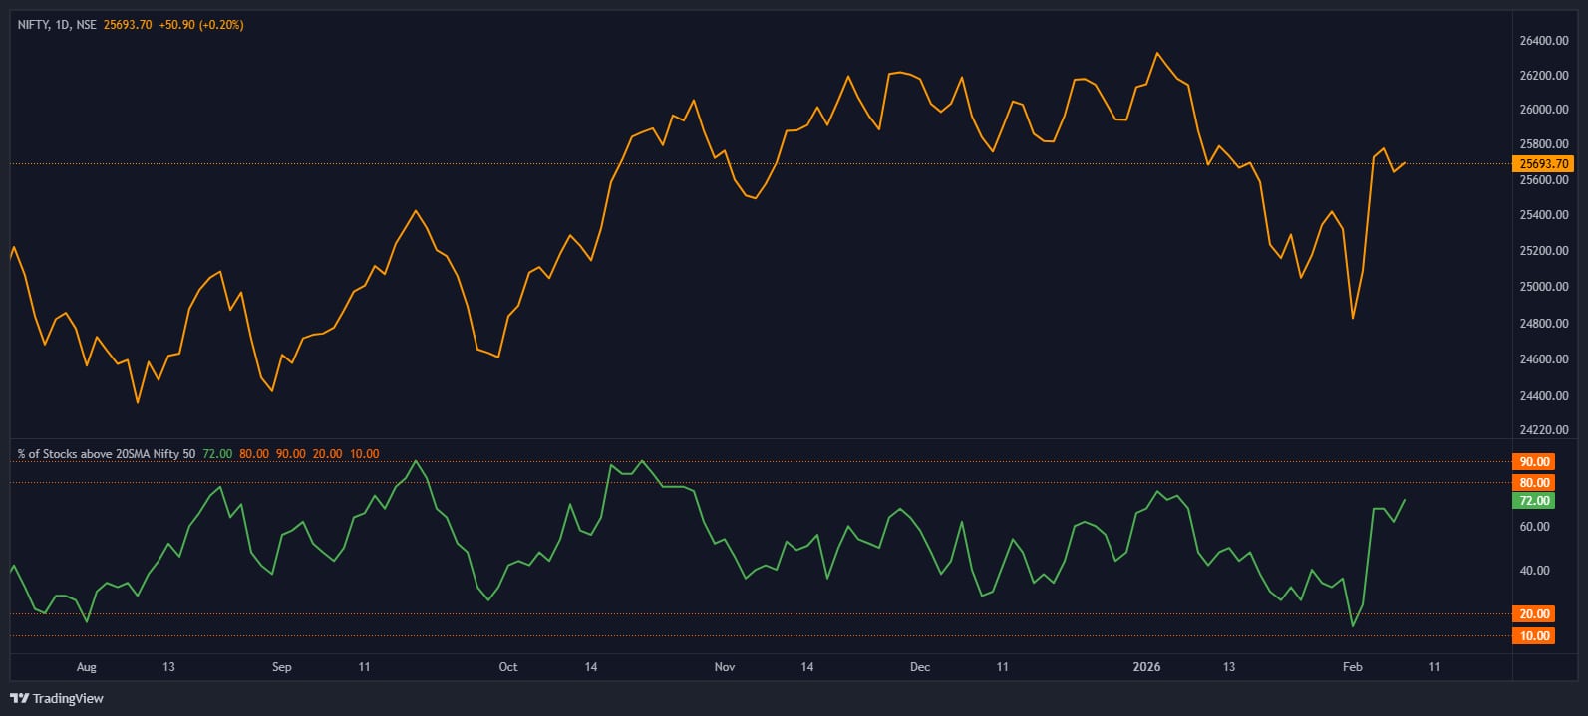This screenshot has width=1588, height=716.
Task: Select the green 72.00 axis label
Action: click(1534, 501)
